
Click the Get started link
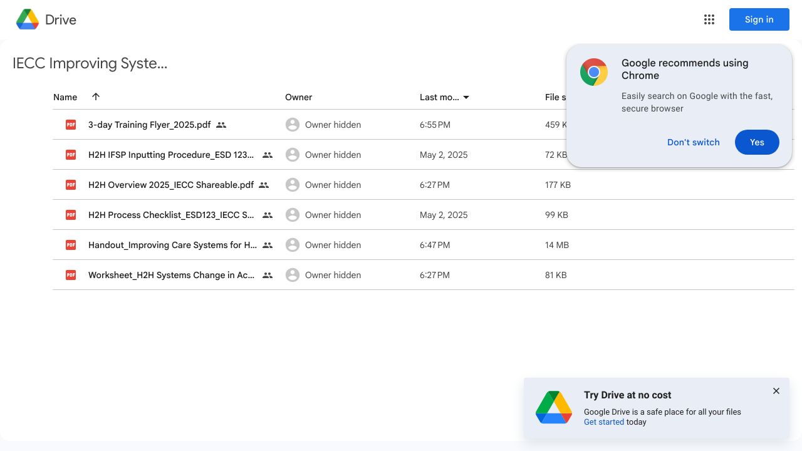(x=604, y=422)
